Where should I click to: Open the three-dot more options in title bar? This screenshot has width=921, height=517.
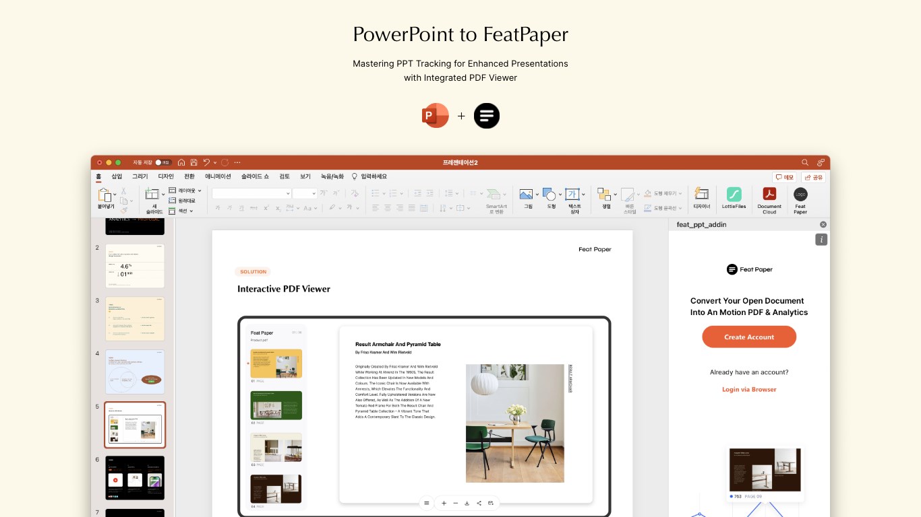point(237,162)
